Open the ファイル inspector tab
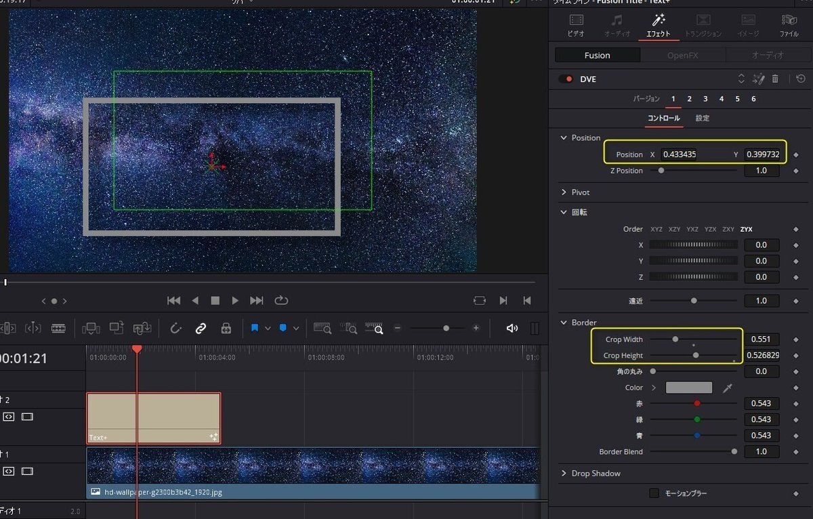This screenshot has width=813, height=519. (789, 25)
